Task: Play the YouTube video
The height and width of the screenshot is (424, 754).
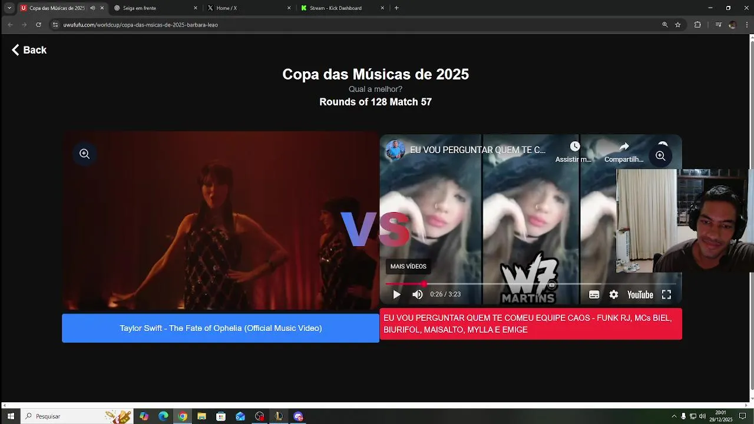Action: [x=396, y=294]
